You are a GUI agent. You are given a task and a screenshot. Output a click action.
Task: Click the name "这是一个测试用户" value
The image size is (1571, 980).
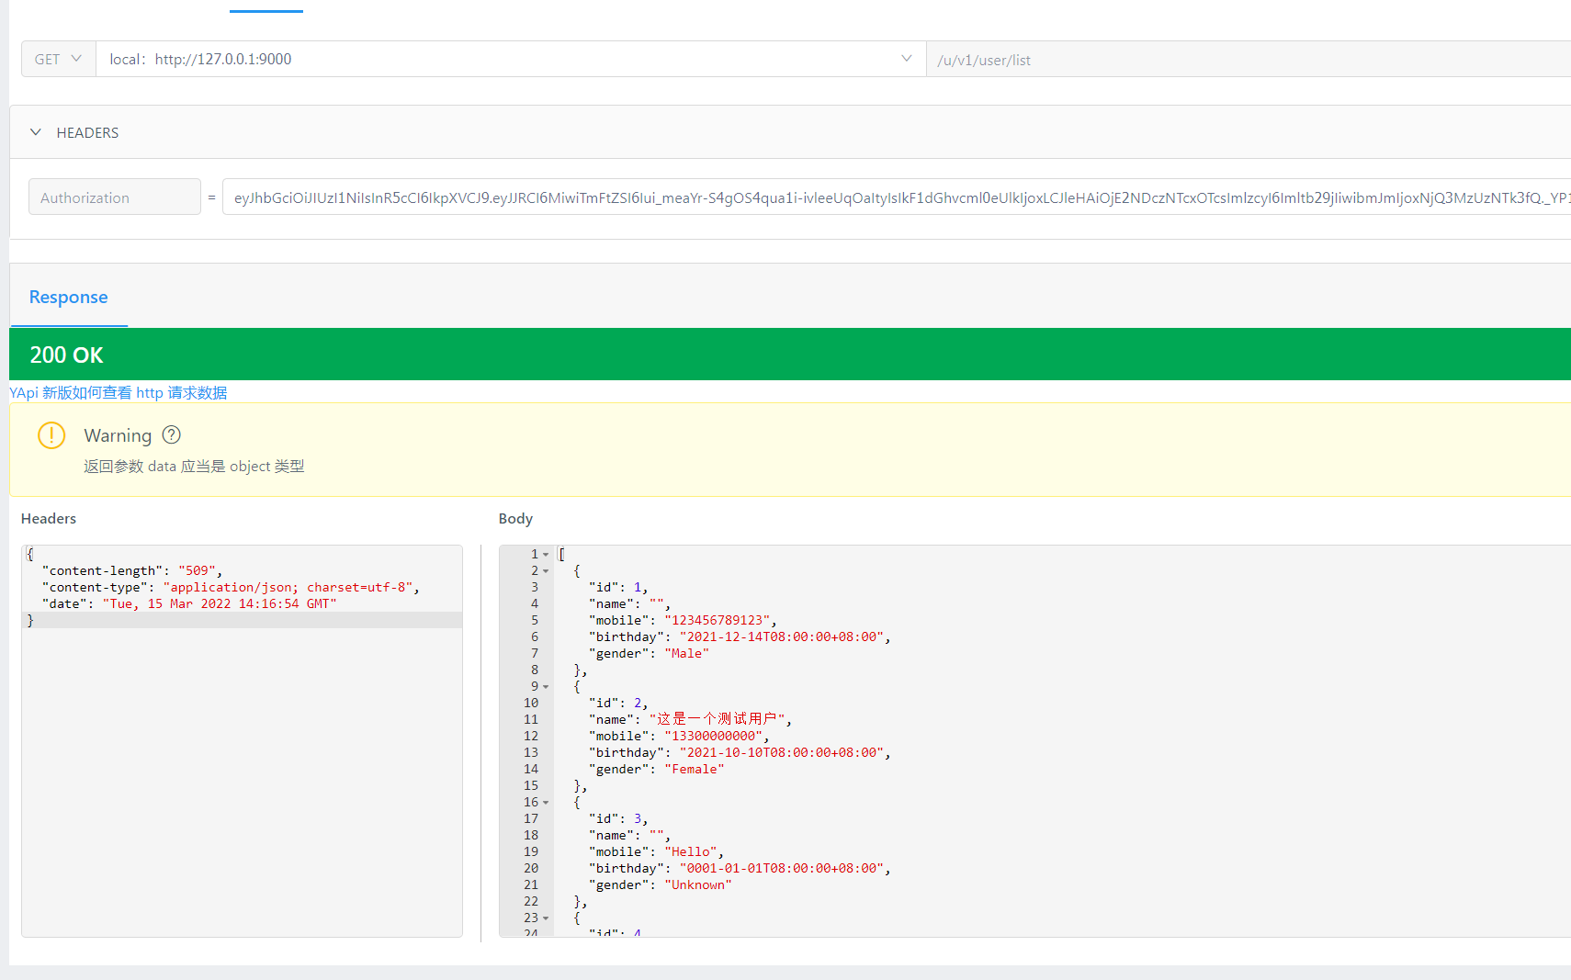pos(717,719)
